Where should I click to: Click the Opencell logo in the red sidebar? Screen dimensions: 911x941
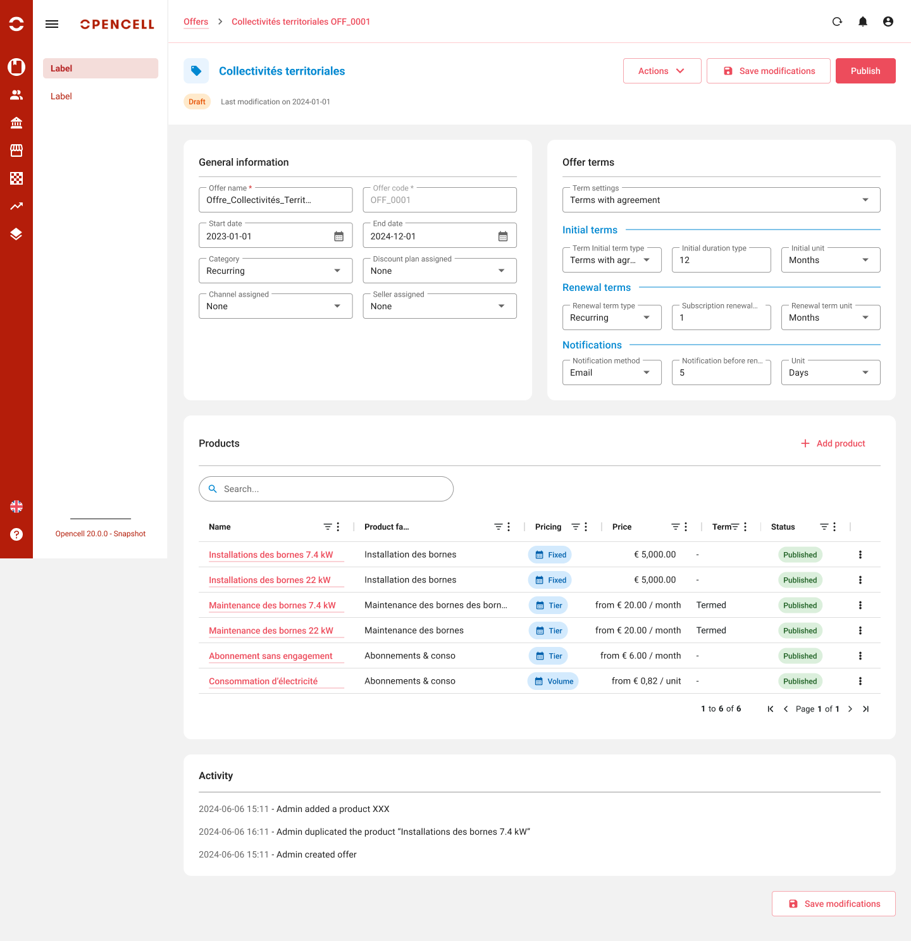[x=16, y=24]
